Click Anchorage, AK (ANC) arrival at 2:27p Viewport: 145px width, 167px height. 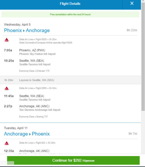(x=34, y=106)
